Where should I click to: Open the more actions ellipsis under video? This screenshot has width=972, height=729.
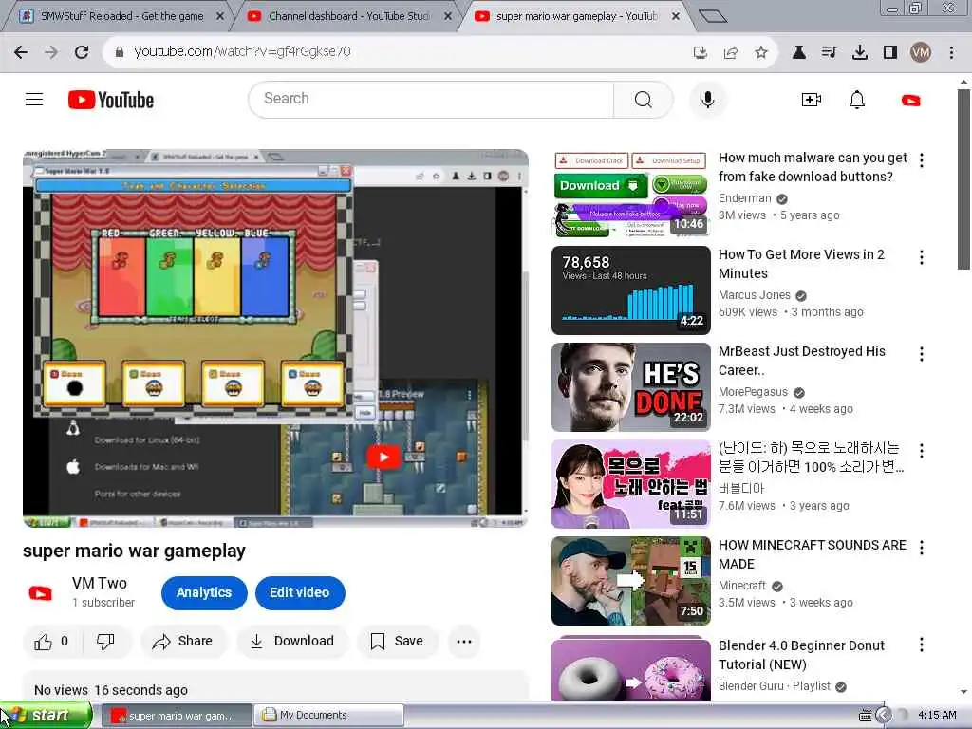(463, 641)
